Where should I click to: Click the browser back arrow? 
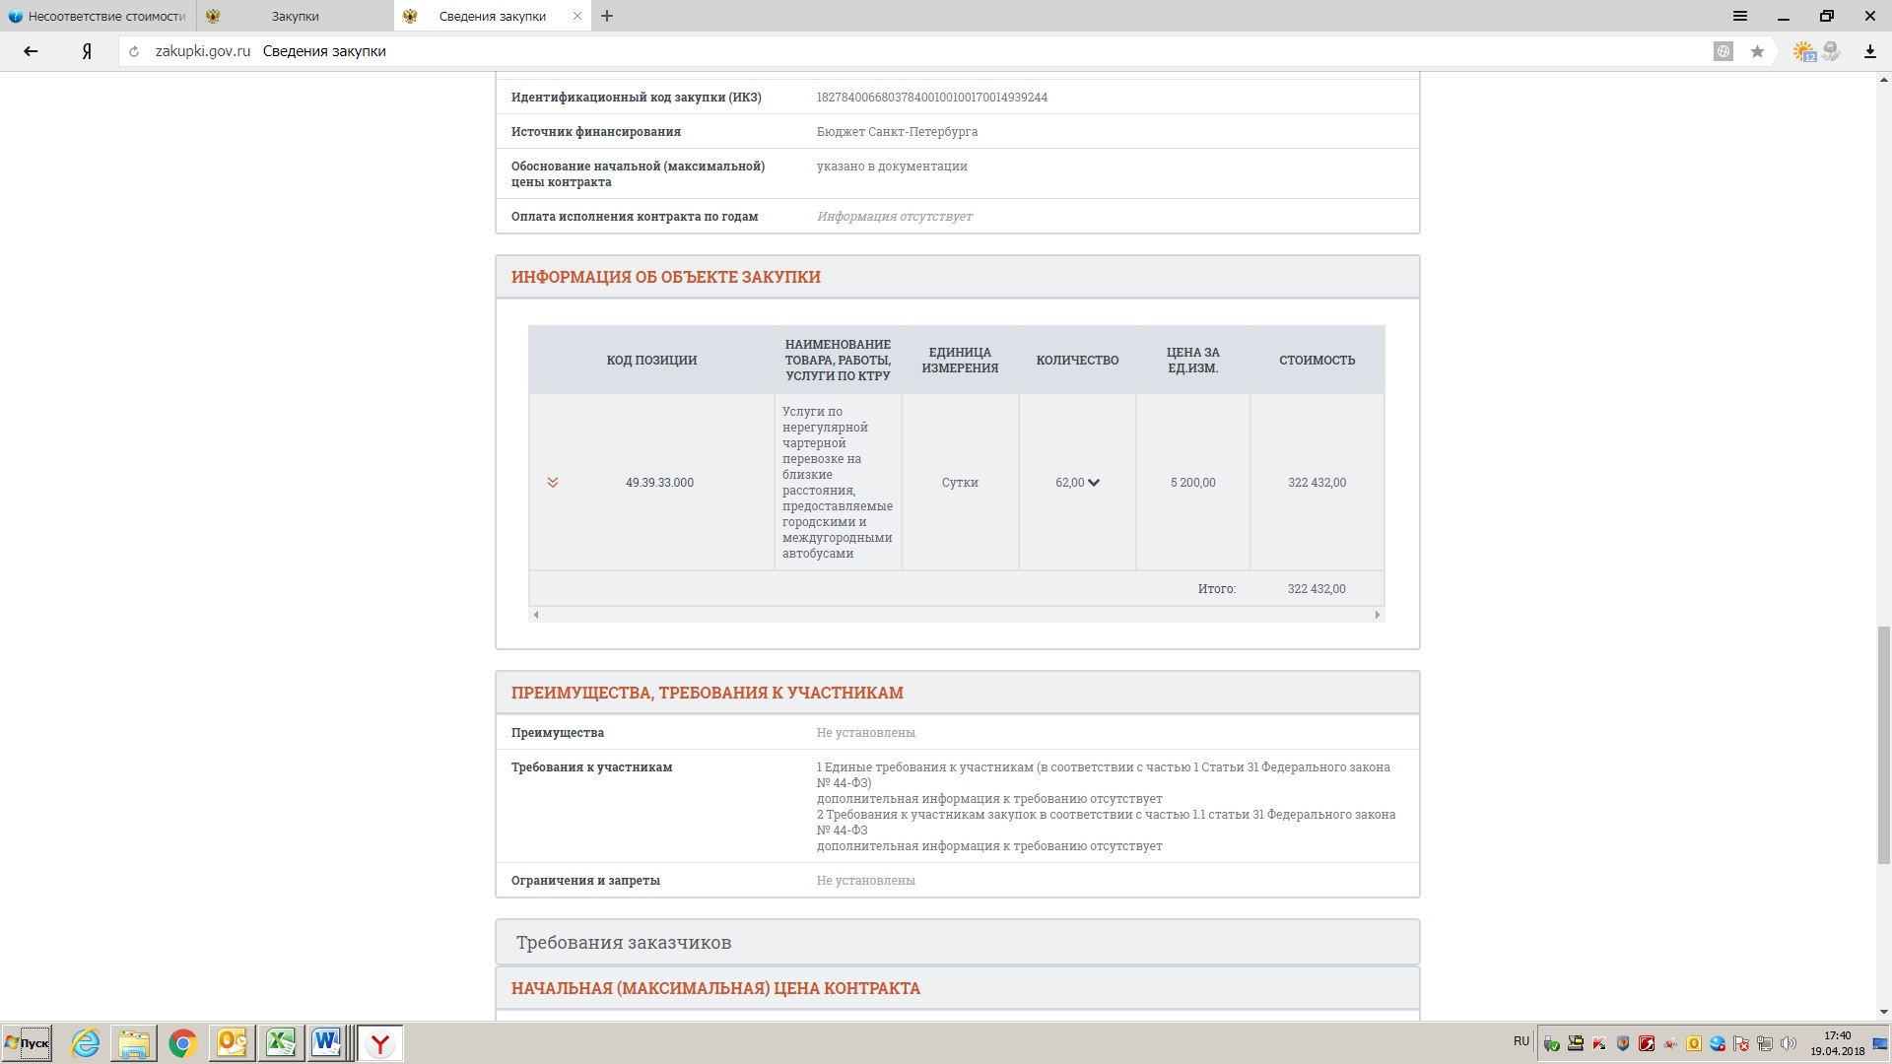[31, 51]
